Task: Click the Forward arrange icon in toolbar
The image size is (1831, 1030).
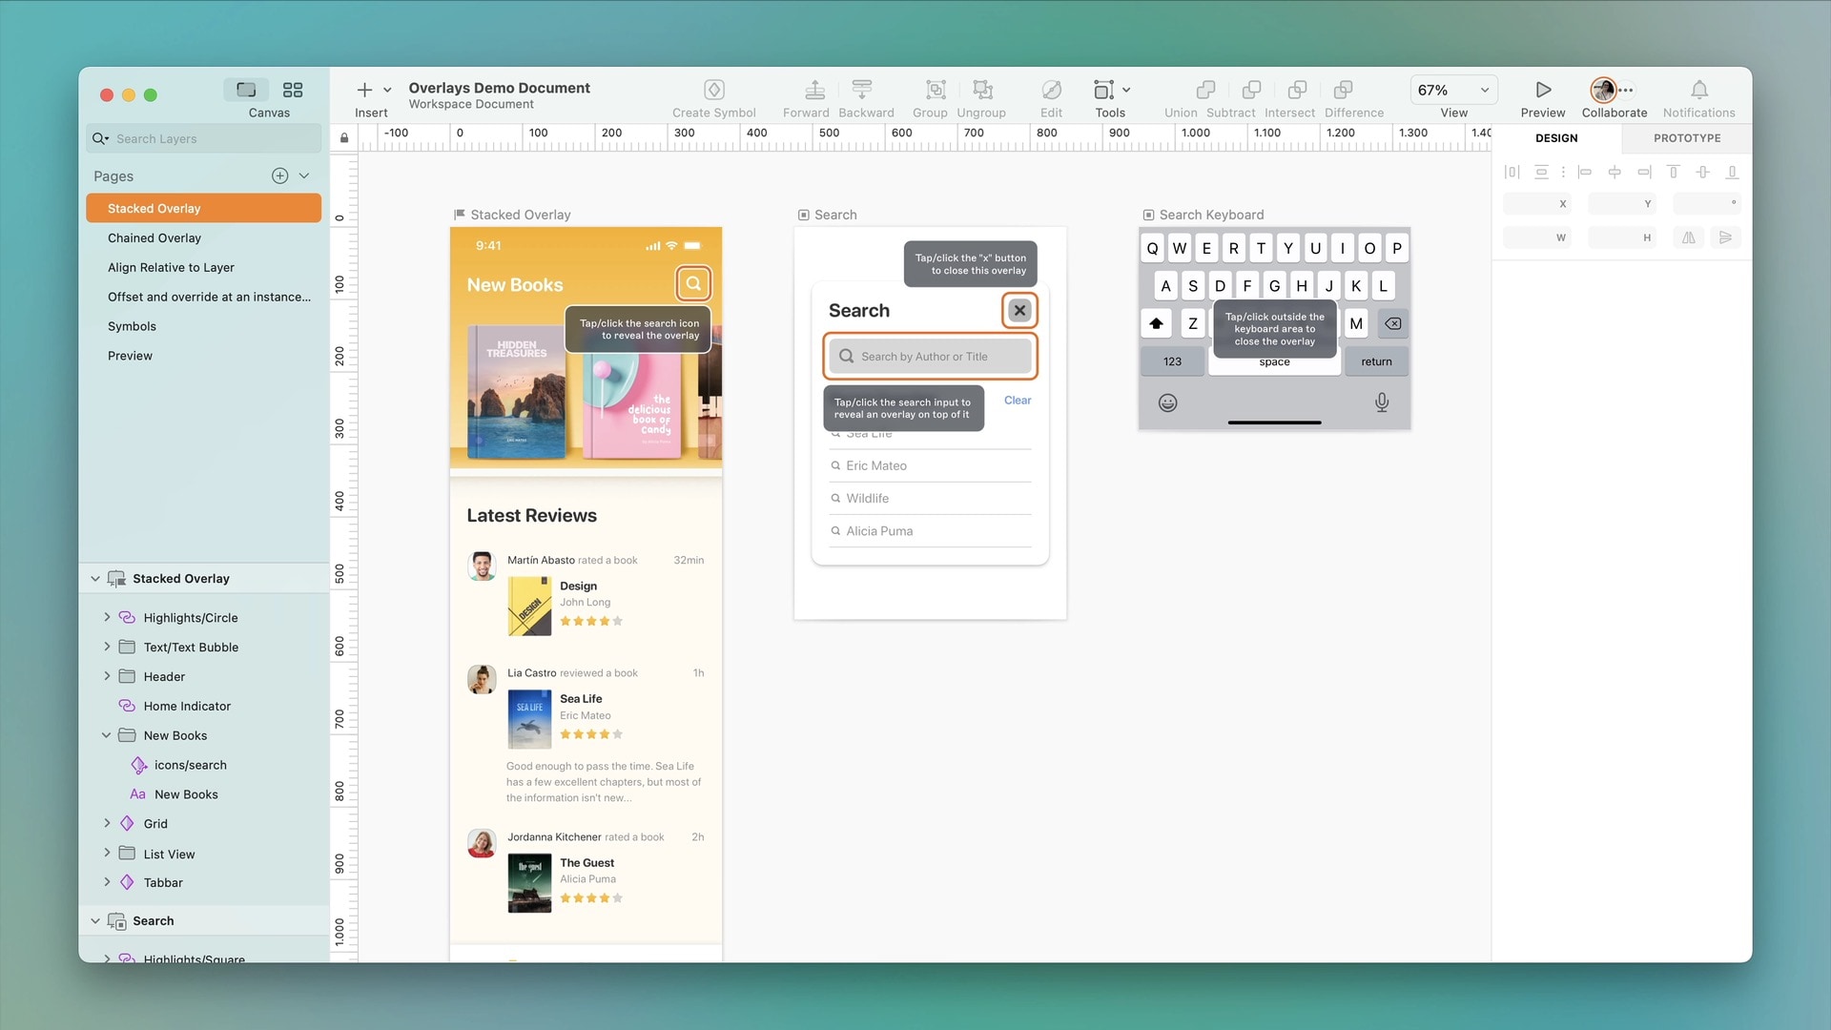Action: point(806,90)
